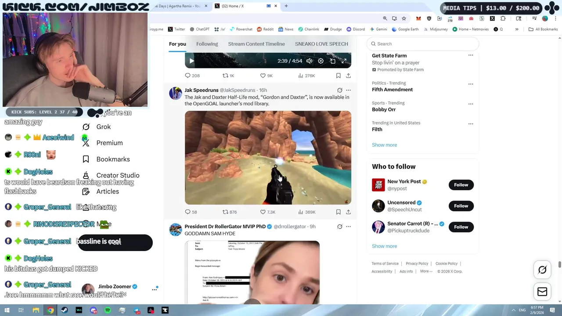This screenshot has height=316, width=562.
Task: Open the SNEAKO LOVE SPEECH tab
Action: point(321,44)
